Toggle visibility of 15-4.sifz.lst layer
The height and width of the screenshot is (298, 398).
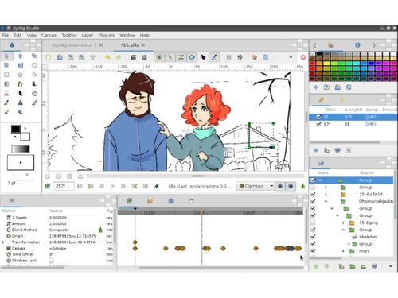click(x=313, y=194)
